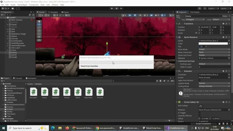Click the Edit Collider button

click(x=201, y=106)
